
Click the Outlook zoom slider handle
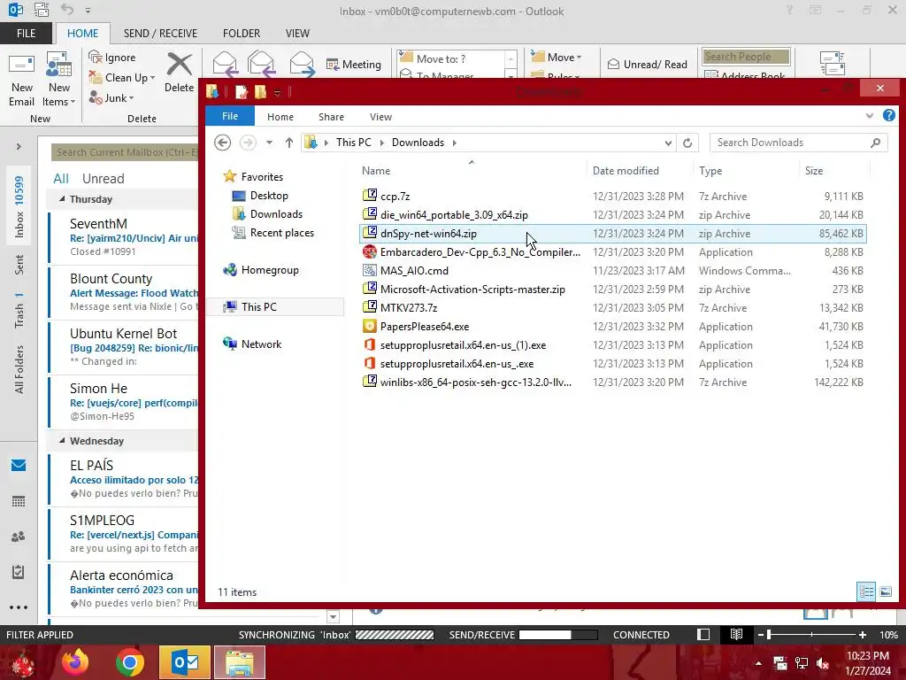[x=769, y=634]
